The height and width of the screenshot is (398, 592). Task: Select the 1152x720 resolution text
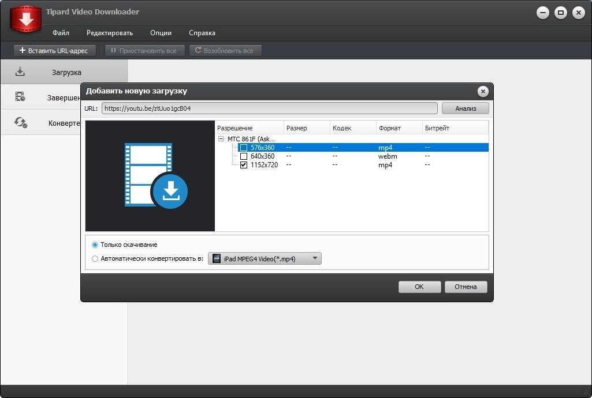coord(265,165)
